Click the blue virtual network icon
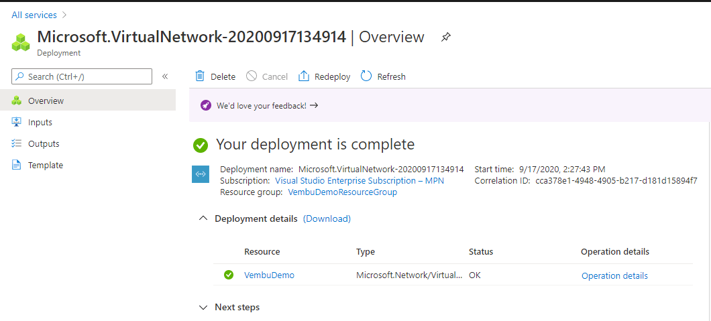This screenshot has width=711, height=321. 201,174
